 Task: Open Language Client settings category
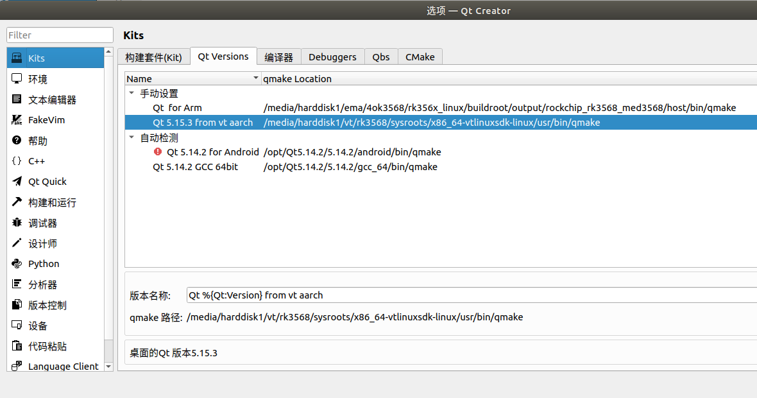click(56, 366)
